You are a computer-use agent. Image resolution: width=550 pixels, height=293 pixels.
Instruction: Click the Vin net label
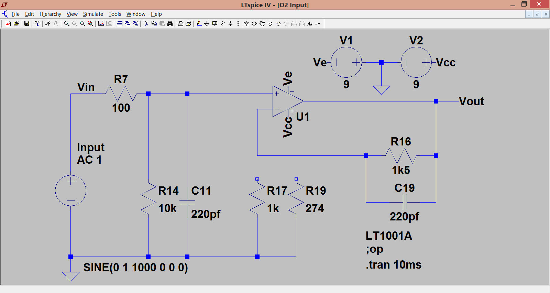[x=86, y=87]
